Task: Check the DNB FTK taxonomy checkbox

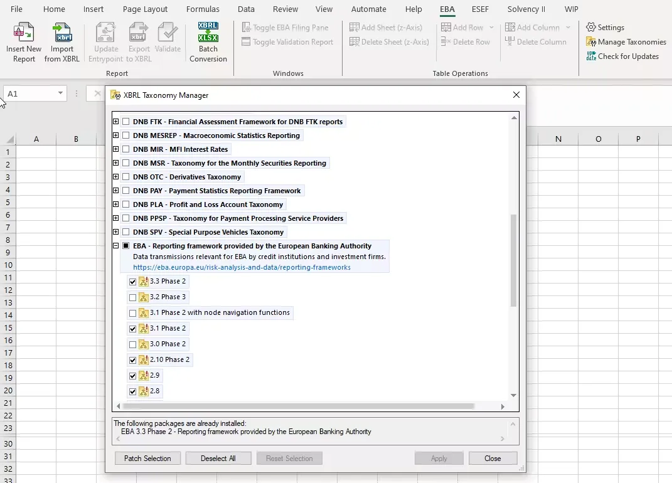Action: coord(126,122)
